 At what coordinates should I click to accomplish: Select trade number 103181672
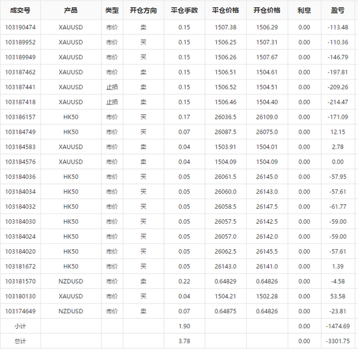click(x=20, y=266)
